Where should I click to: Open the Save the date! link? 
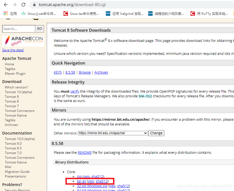tap(13, 50)
